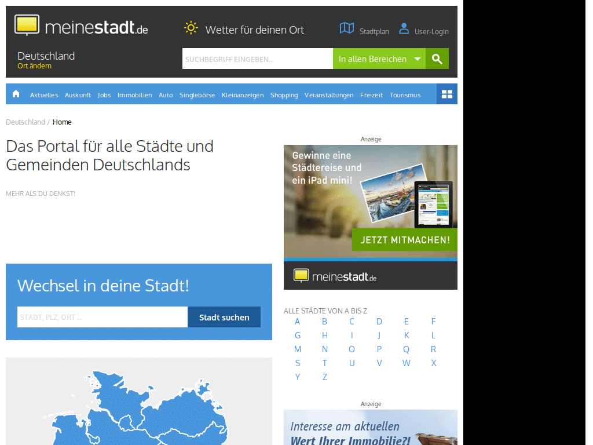This screenshot has width=593, height=445.
Task: Click 'JETZT MITMACHEN!' ad button
Action: (x=405, y=240)
